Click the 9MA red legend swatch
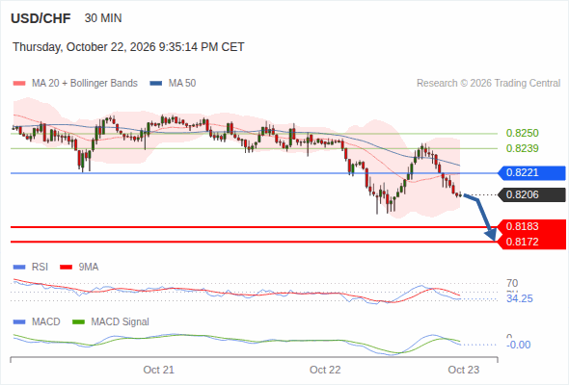 tap(66, 268)
